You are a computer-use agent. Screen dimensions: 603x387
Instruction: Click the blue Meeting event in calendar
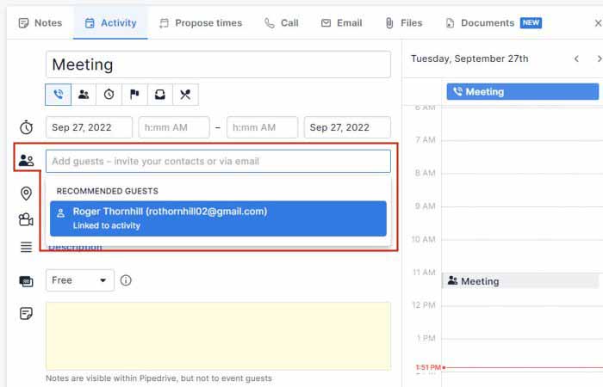pyautogui.click(x=522, y=92)
